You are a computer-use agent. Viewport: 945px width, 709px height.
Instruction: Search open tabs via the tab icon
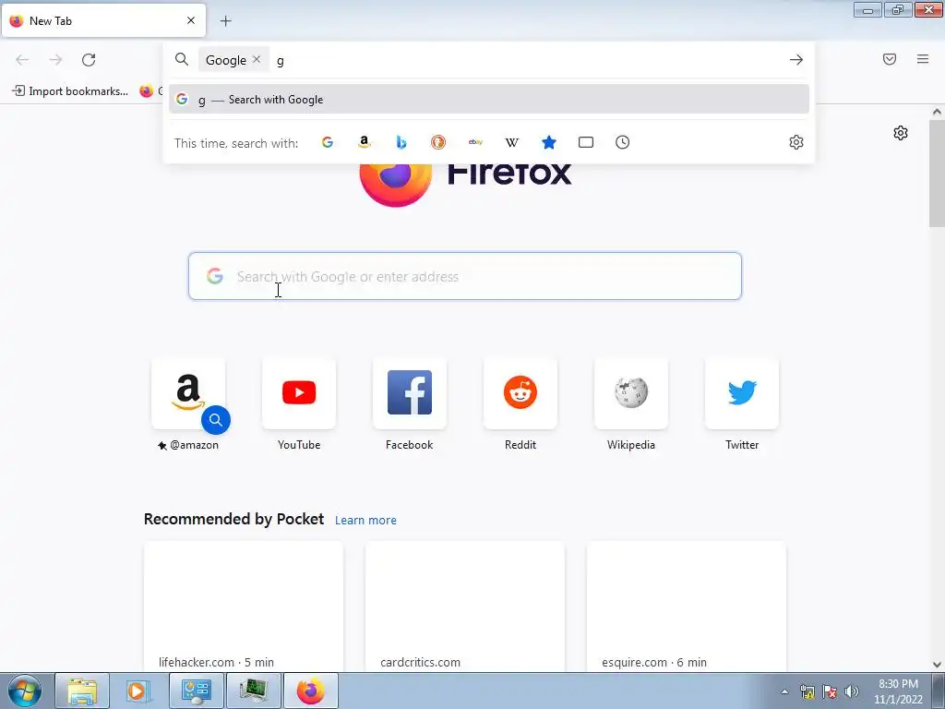pos(586,142)
